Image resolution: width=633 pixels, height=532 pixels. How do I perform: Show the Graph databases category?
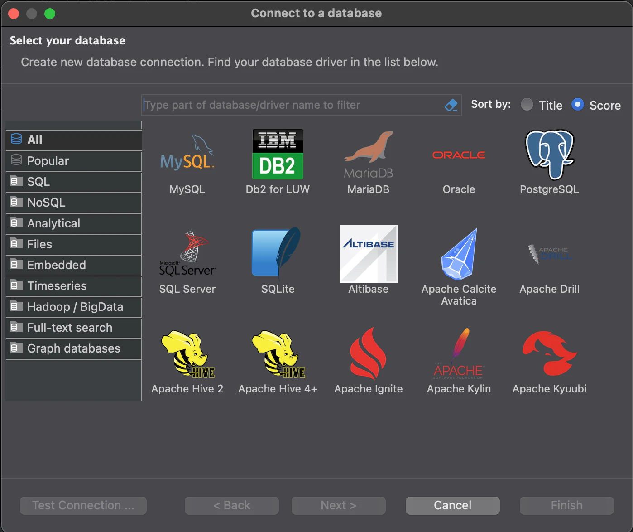pos(74,348)
